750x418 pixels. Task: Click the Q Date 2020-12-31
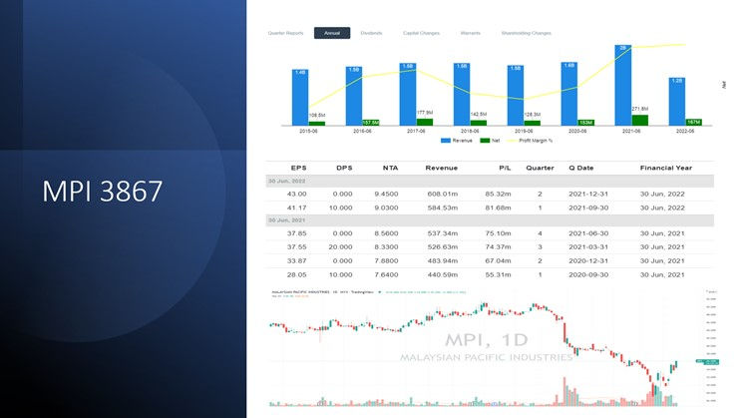tap(588, 261)
